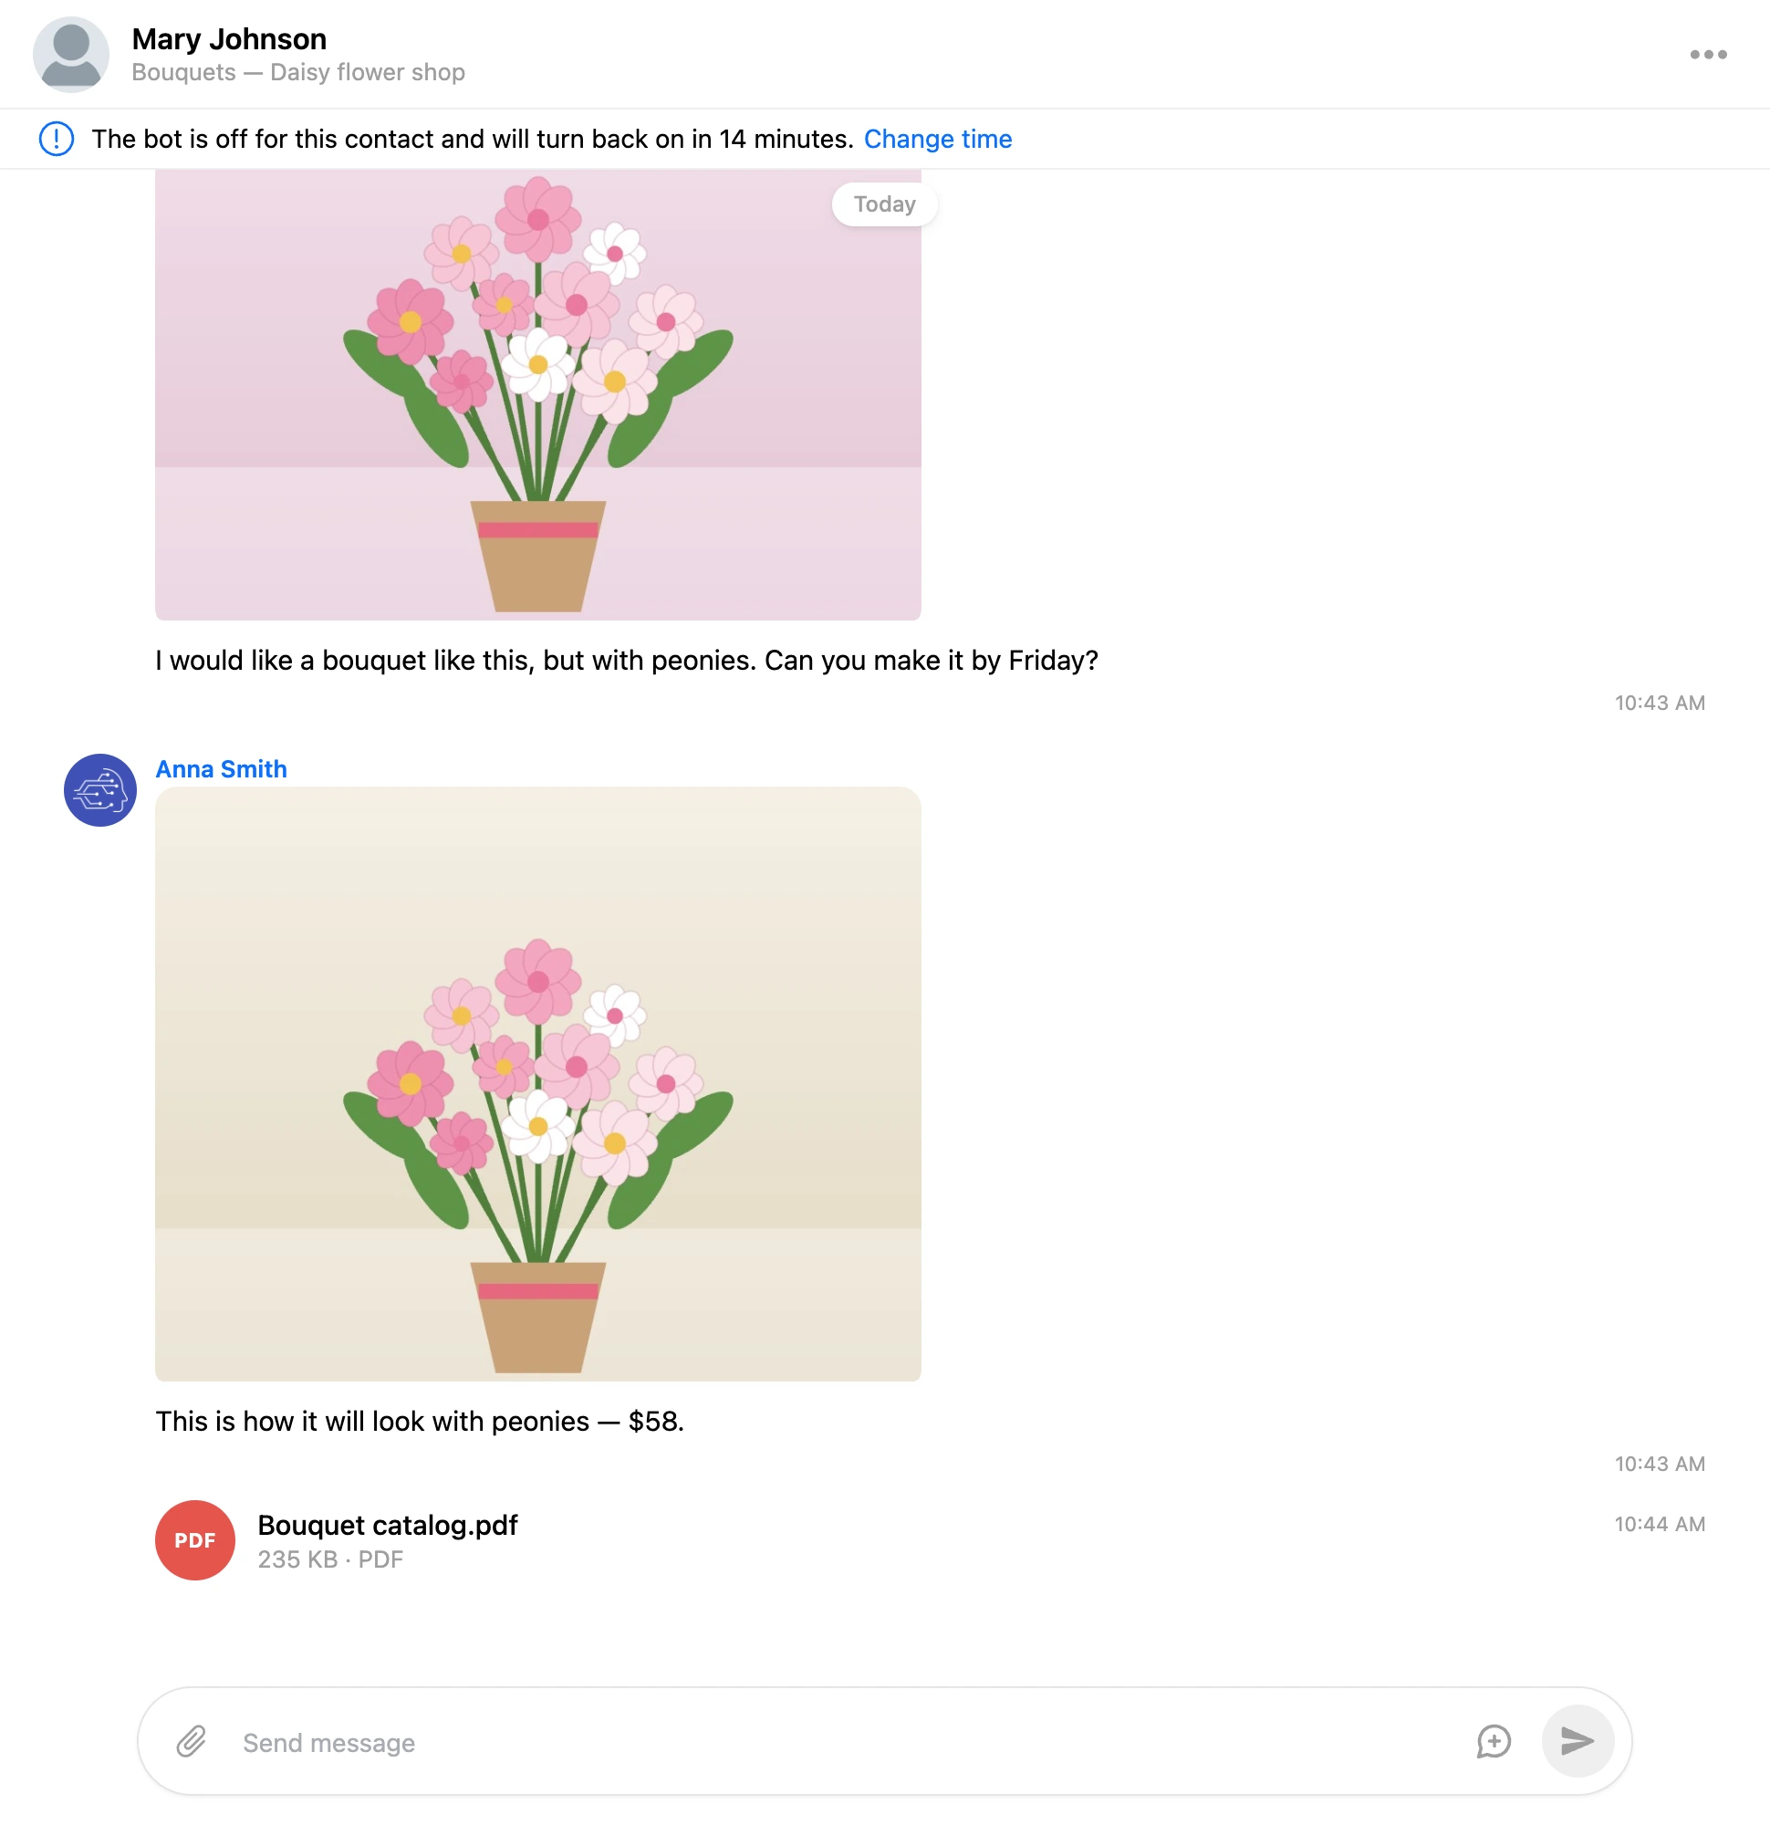Open the beige-background peonies bouquet image
The height and width of the screenshot is (1825, 1770).
tap(538, 1084)
